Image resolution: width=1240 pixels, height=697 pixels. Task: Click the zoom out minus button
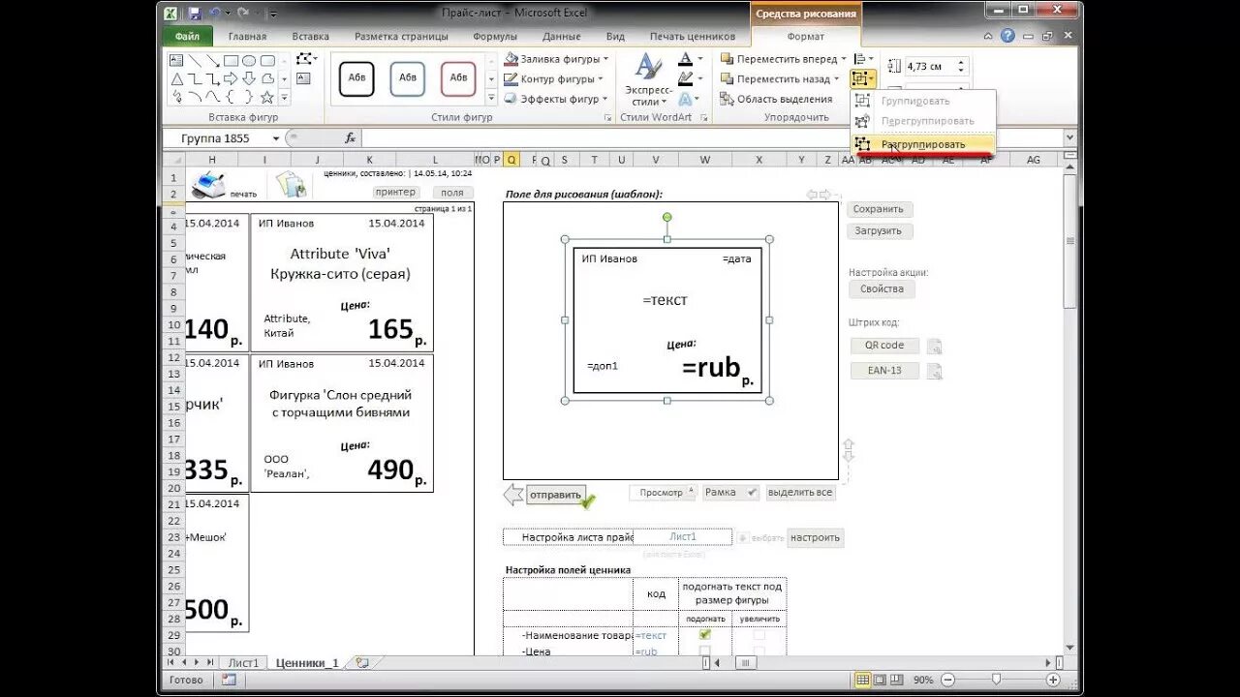coord(947,680)
